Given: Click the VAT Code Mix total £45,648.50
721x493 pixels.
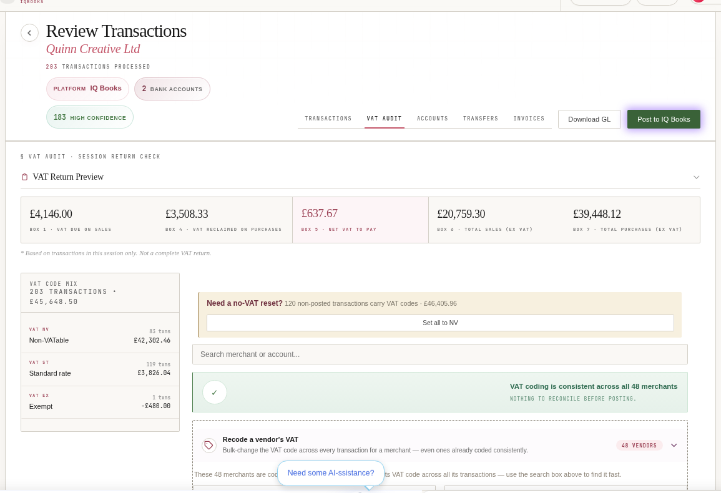Looking at the screenshot, I should [x=54, y=301].
